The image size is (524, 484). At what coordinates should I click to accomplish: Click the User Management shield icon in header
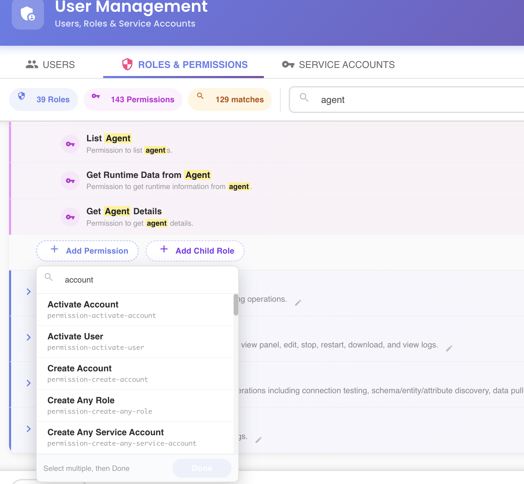coord(28,14)
